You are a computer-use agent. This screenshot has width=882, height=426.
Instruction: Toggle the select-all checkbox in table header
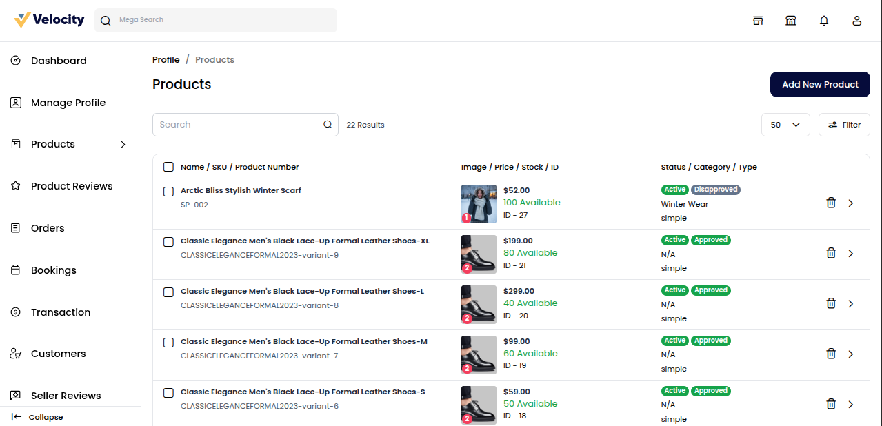tap(168, 167)
